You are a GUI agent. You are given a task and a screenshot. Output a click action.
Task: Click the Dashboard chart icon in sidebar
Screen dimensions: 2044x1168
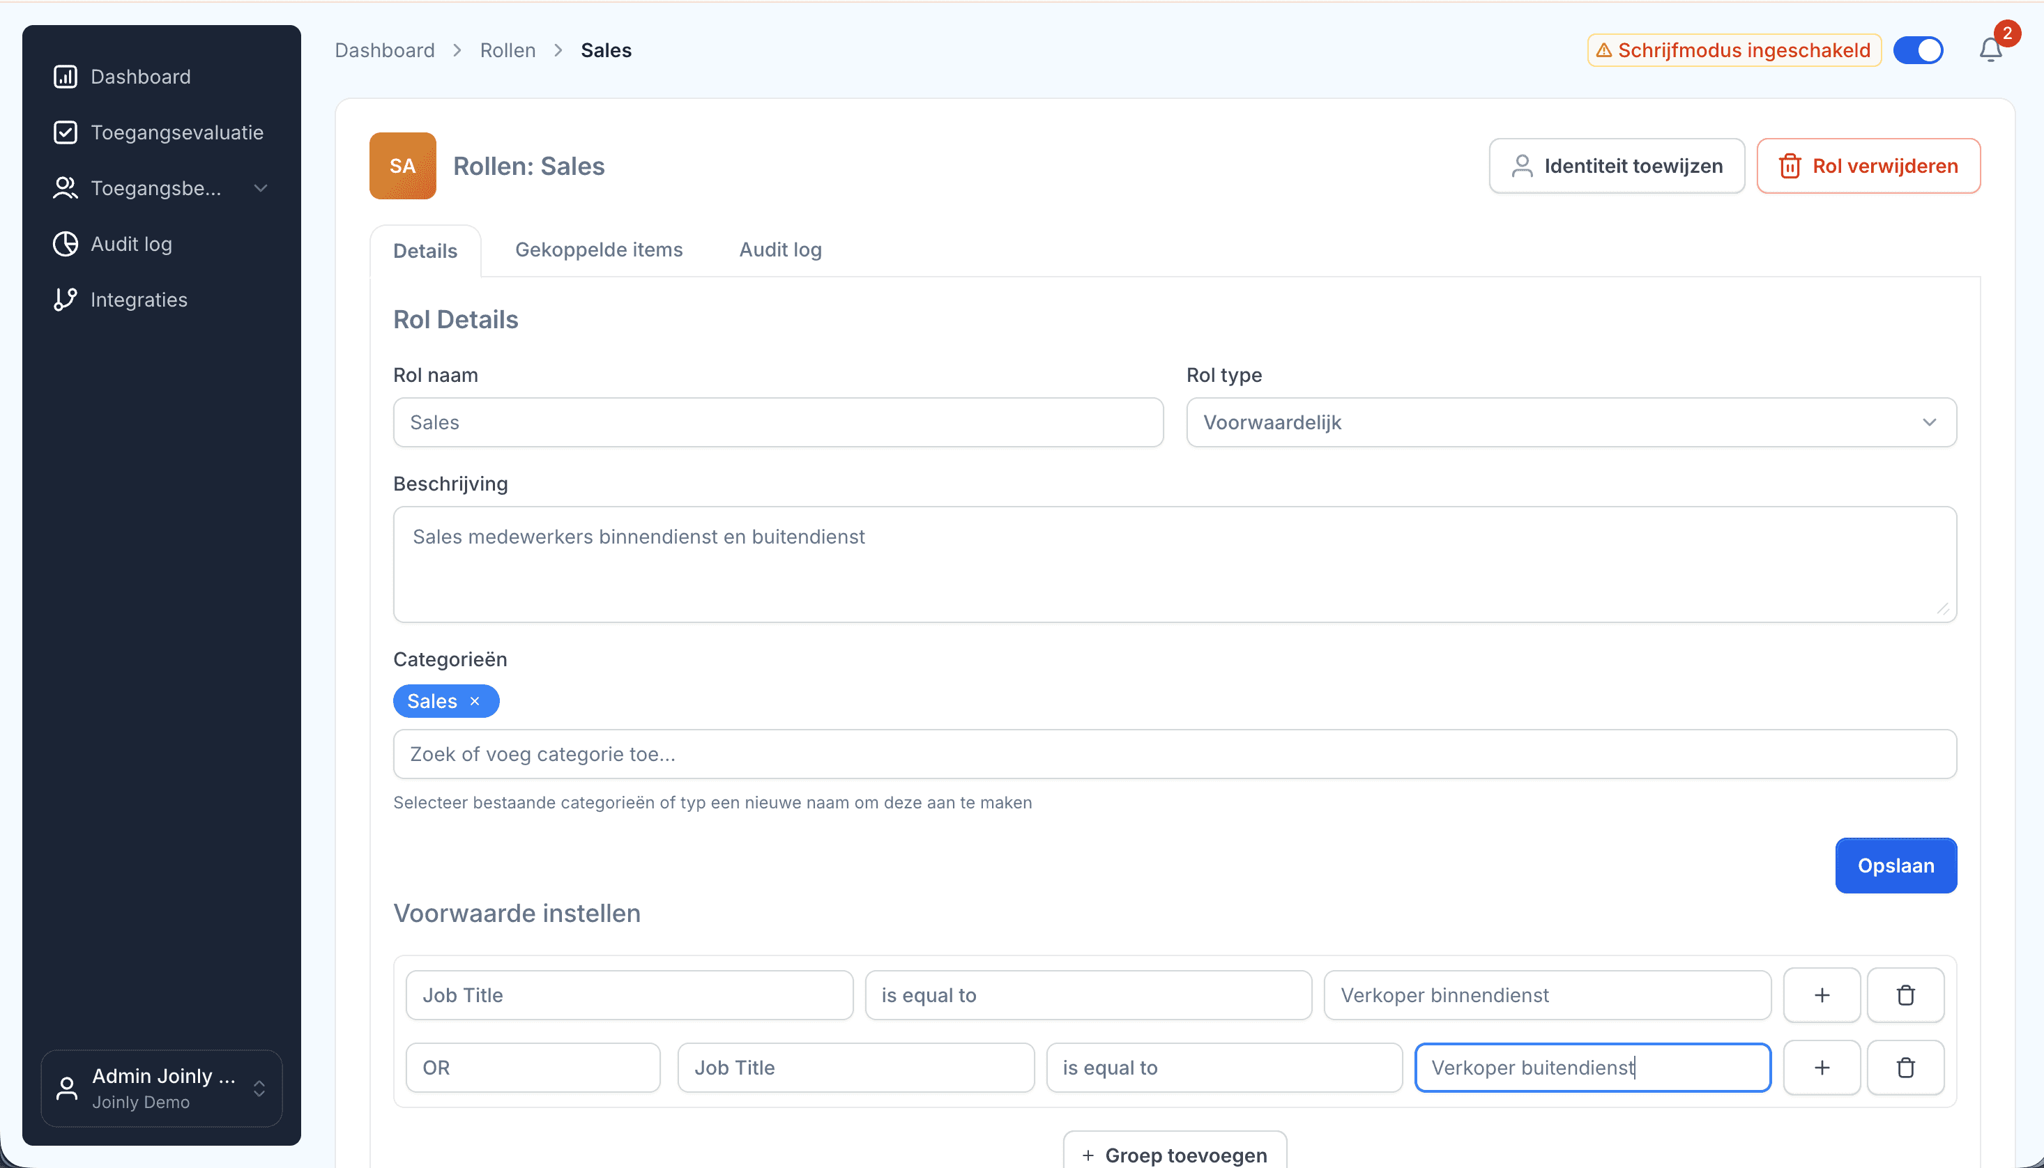[x=65, y=76]
